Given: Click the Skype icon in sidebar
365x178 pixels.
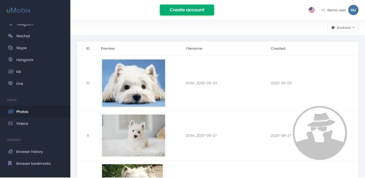Looking at the screenshot, I should tap(10, 48).
